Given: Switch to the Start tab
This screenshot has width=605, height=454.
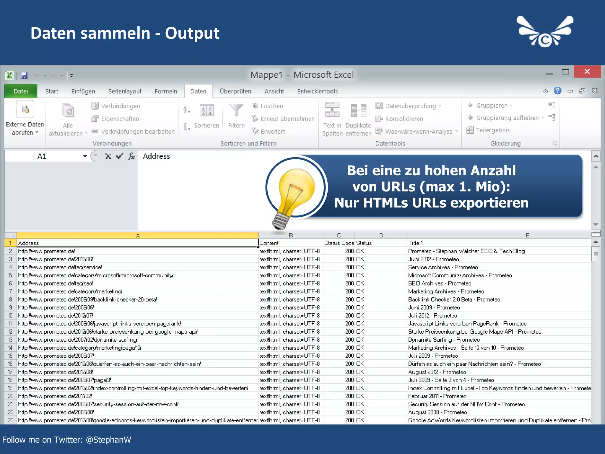Looking at the screenshot, I should coord(52,91).
